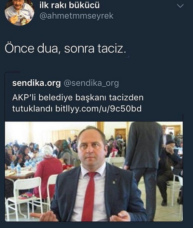Screen dimensions: 193x228
Task: Visit the @ahmetmmseyrek handle
Action: pos(77,16)
